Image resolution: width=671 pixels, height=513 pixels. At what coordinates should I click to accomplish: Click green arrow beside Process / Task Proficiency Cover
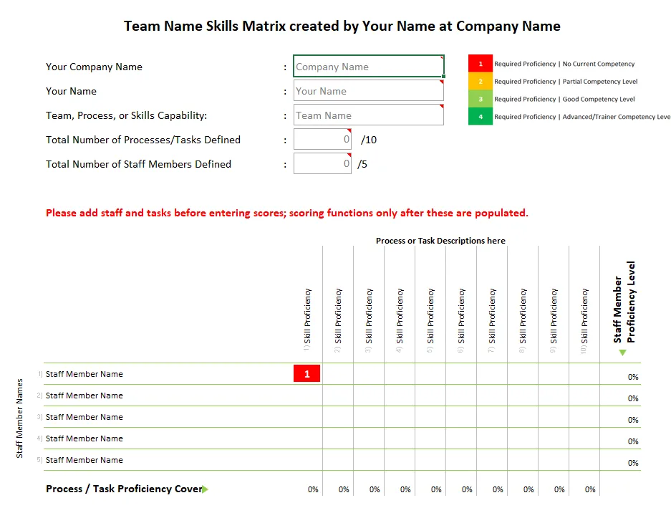coord(205,489)
